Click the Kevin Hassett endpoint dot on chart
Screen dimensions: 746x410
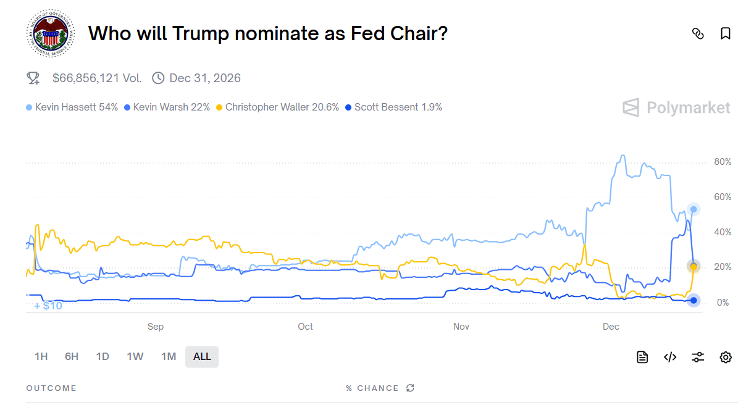(694, 209)
